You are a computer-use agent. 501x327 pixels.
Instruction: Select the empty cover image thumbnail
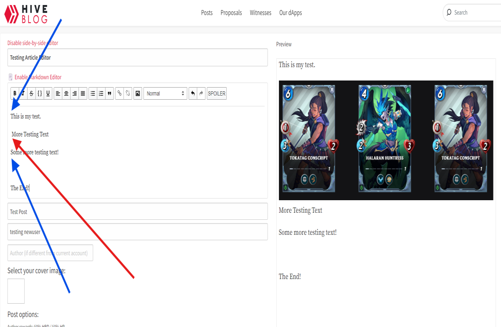click(x=16, y=291)
